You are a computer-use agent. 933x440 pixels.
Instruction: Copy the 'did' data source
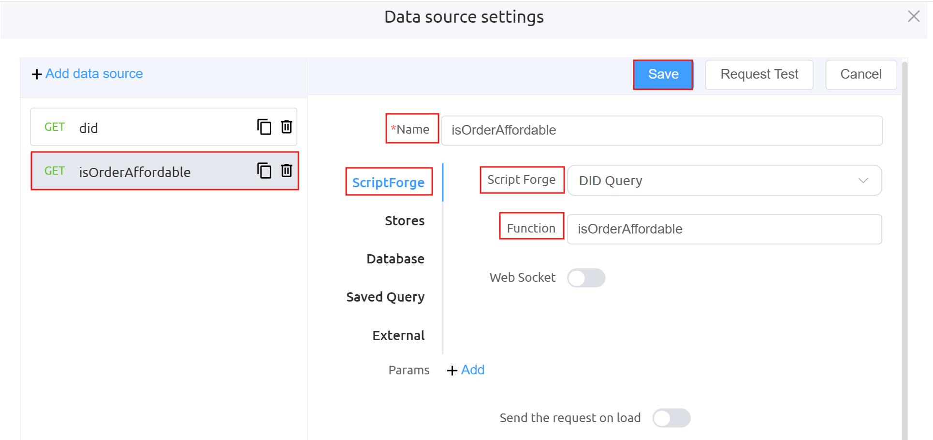click(x=264, y=127)
